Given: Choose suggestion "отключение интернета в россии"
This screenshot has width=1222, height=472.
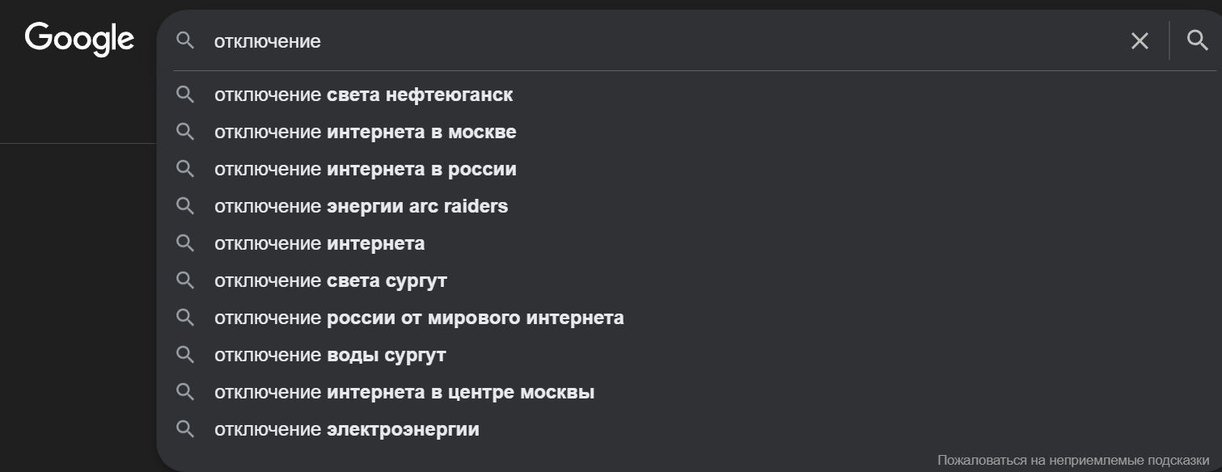Looking at the screenshot, I should point(365,170).
